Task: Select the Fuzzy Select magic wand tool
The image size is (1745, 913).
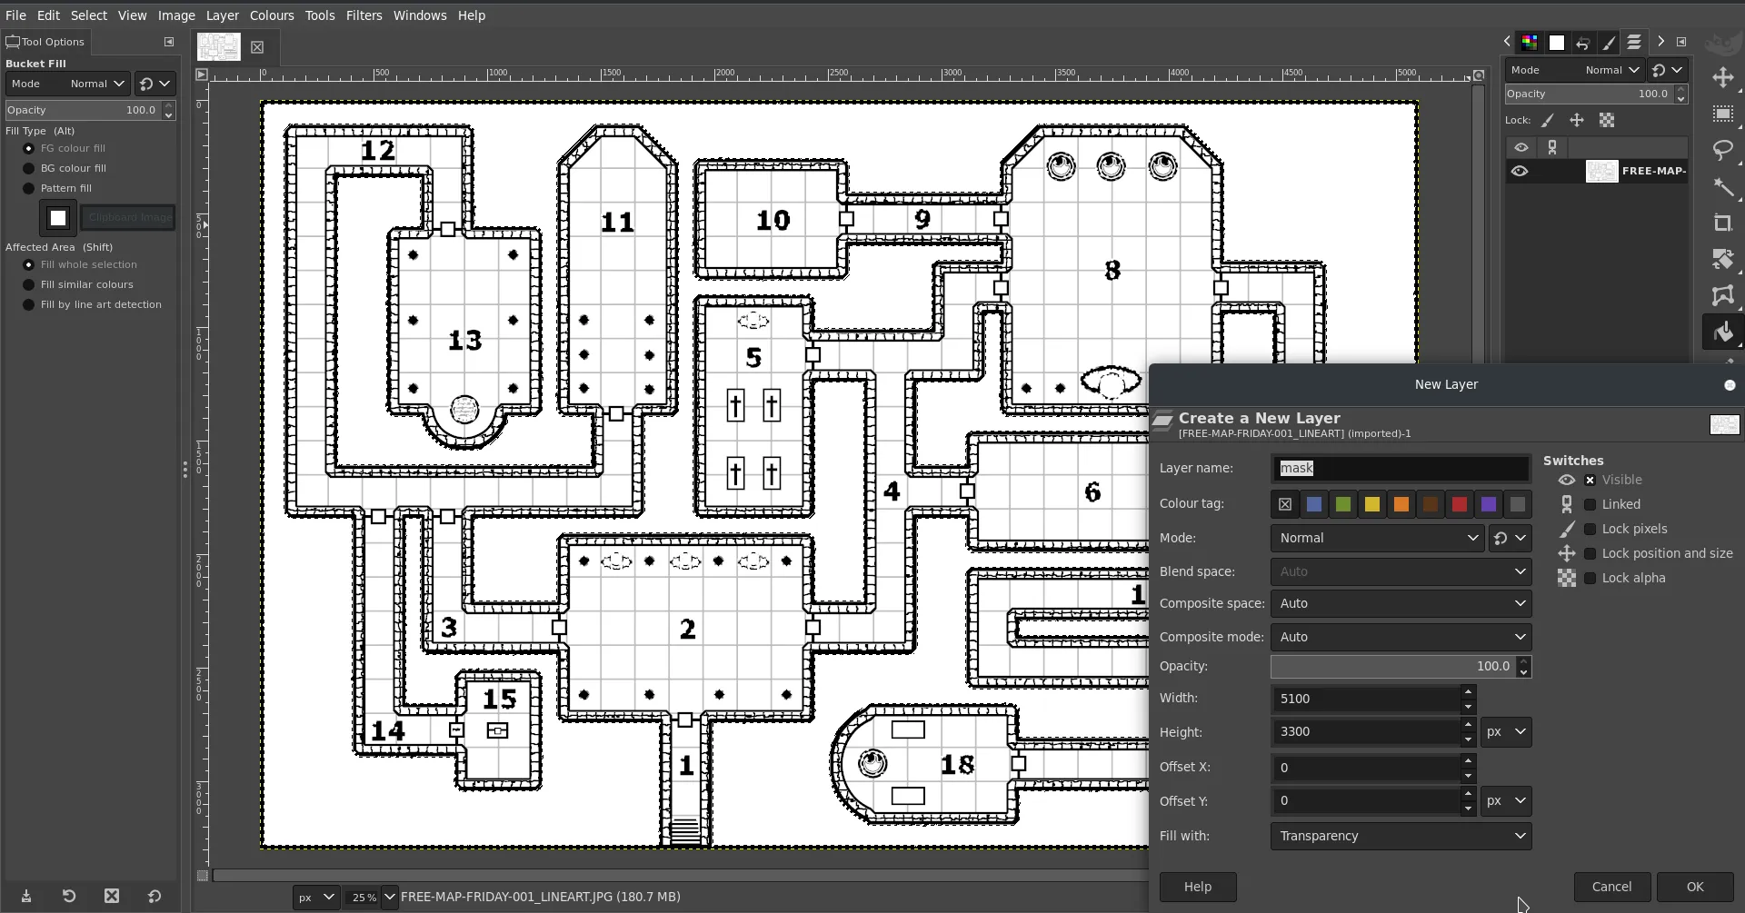Action: click(1722, 187)
